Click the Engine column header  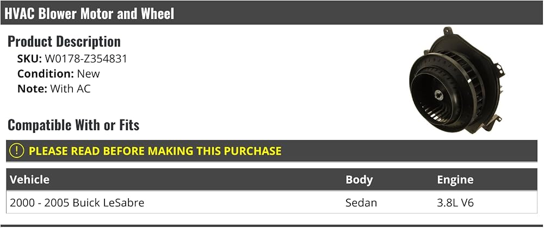coord(455,180)
